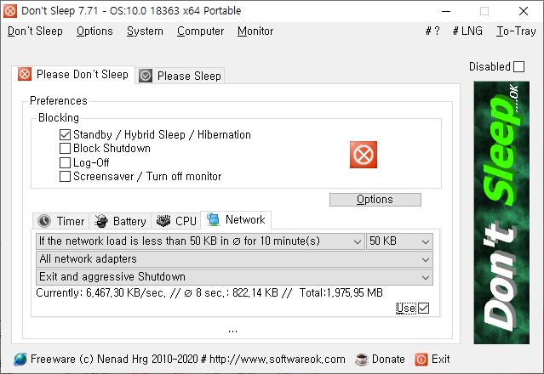Enable the Block Shutdown checkbox
This screenshot has height=374, width=544.
pyautogui.click(x=65, y=148)
